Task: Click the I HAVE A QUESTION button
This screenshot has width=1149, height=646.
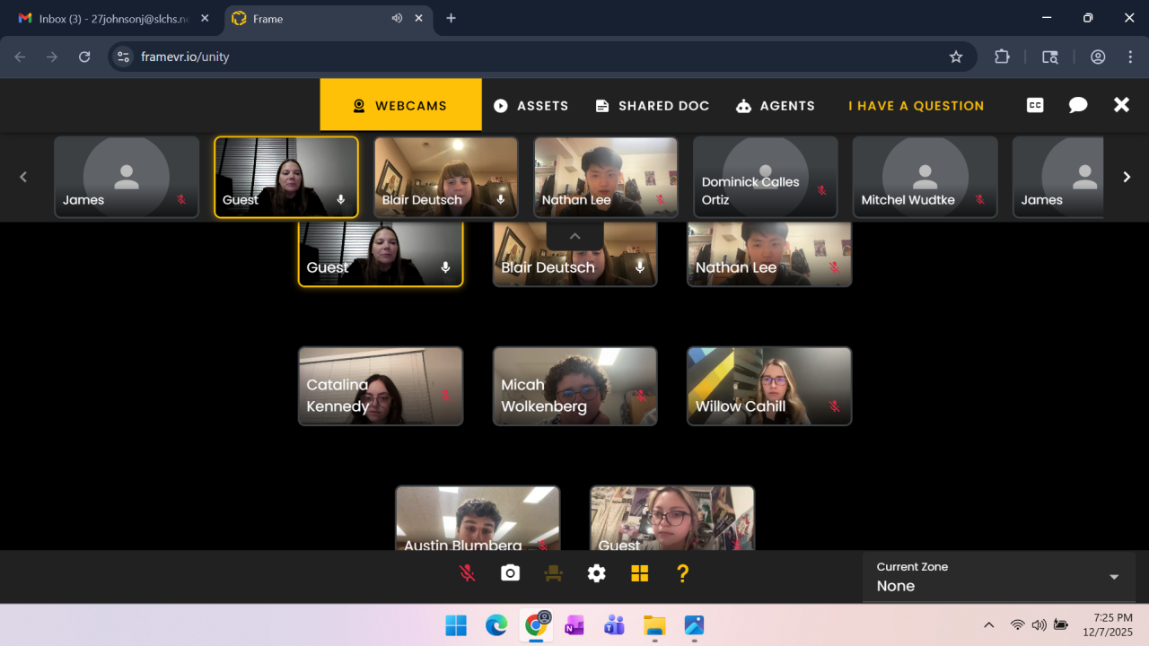Action: 917,106
